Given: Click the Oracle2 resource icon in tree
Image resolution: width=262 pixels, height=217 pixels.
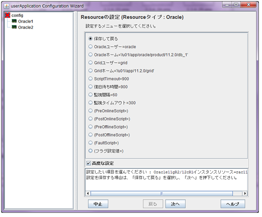Looking at the screenshot, I should tap(14, 27).
